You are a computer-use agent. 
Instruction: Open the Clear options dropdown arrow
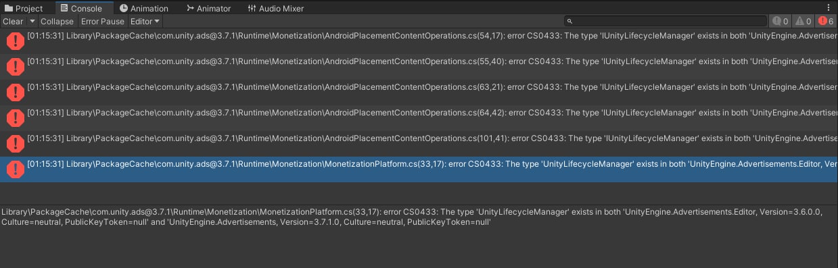32,22
